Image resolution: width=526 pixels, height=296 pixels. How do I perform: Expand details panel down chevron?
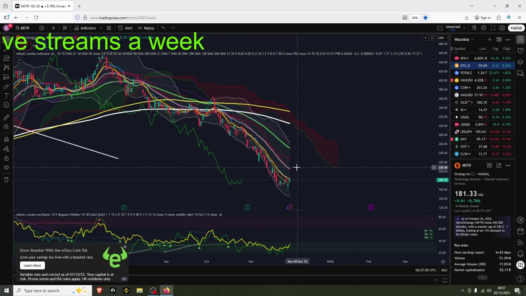coord(482,277)
